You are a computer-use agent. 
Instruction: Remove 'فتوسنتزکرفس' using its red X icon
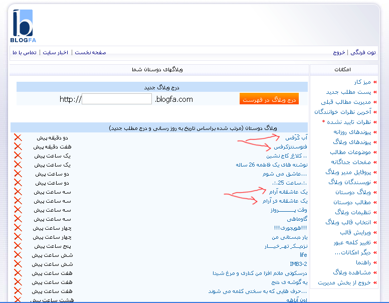18,146
